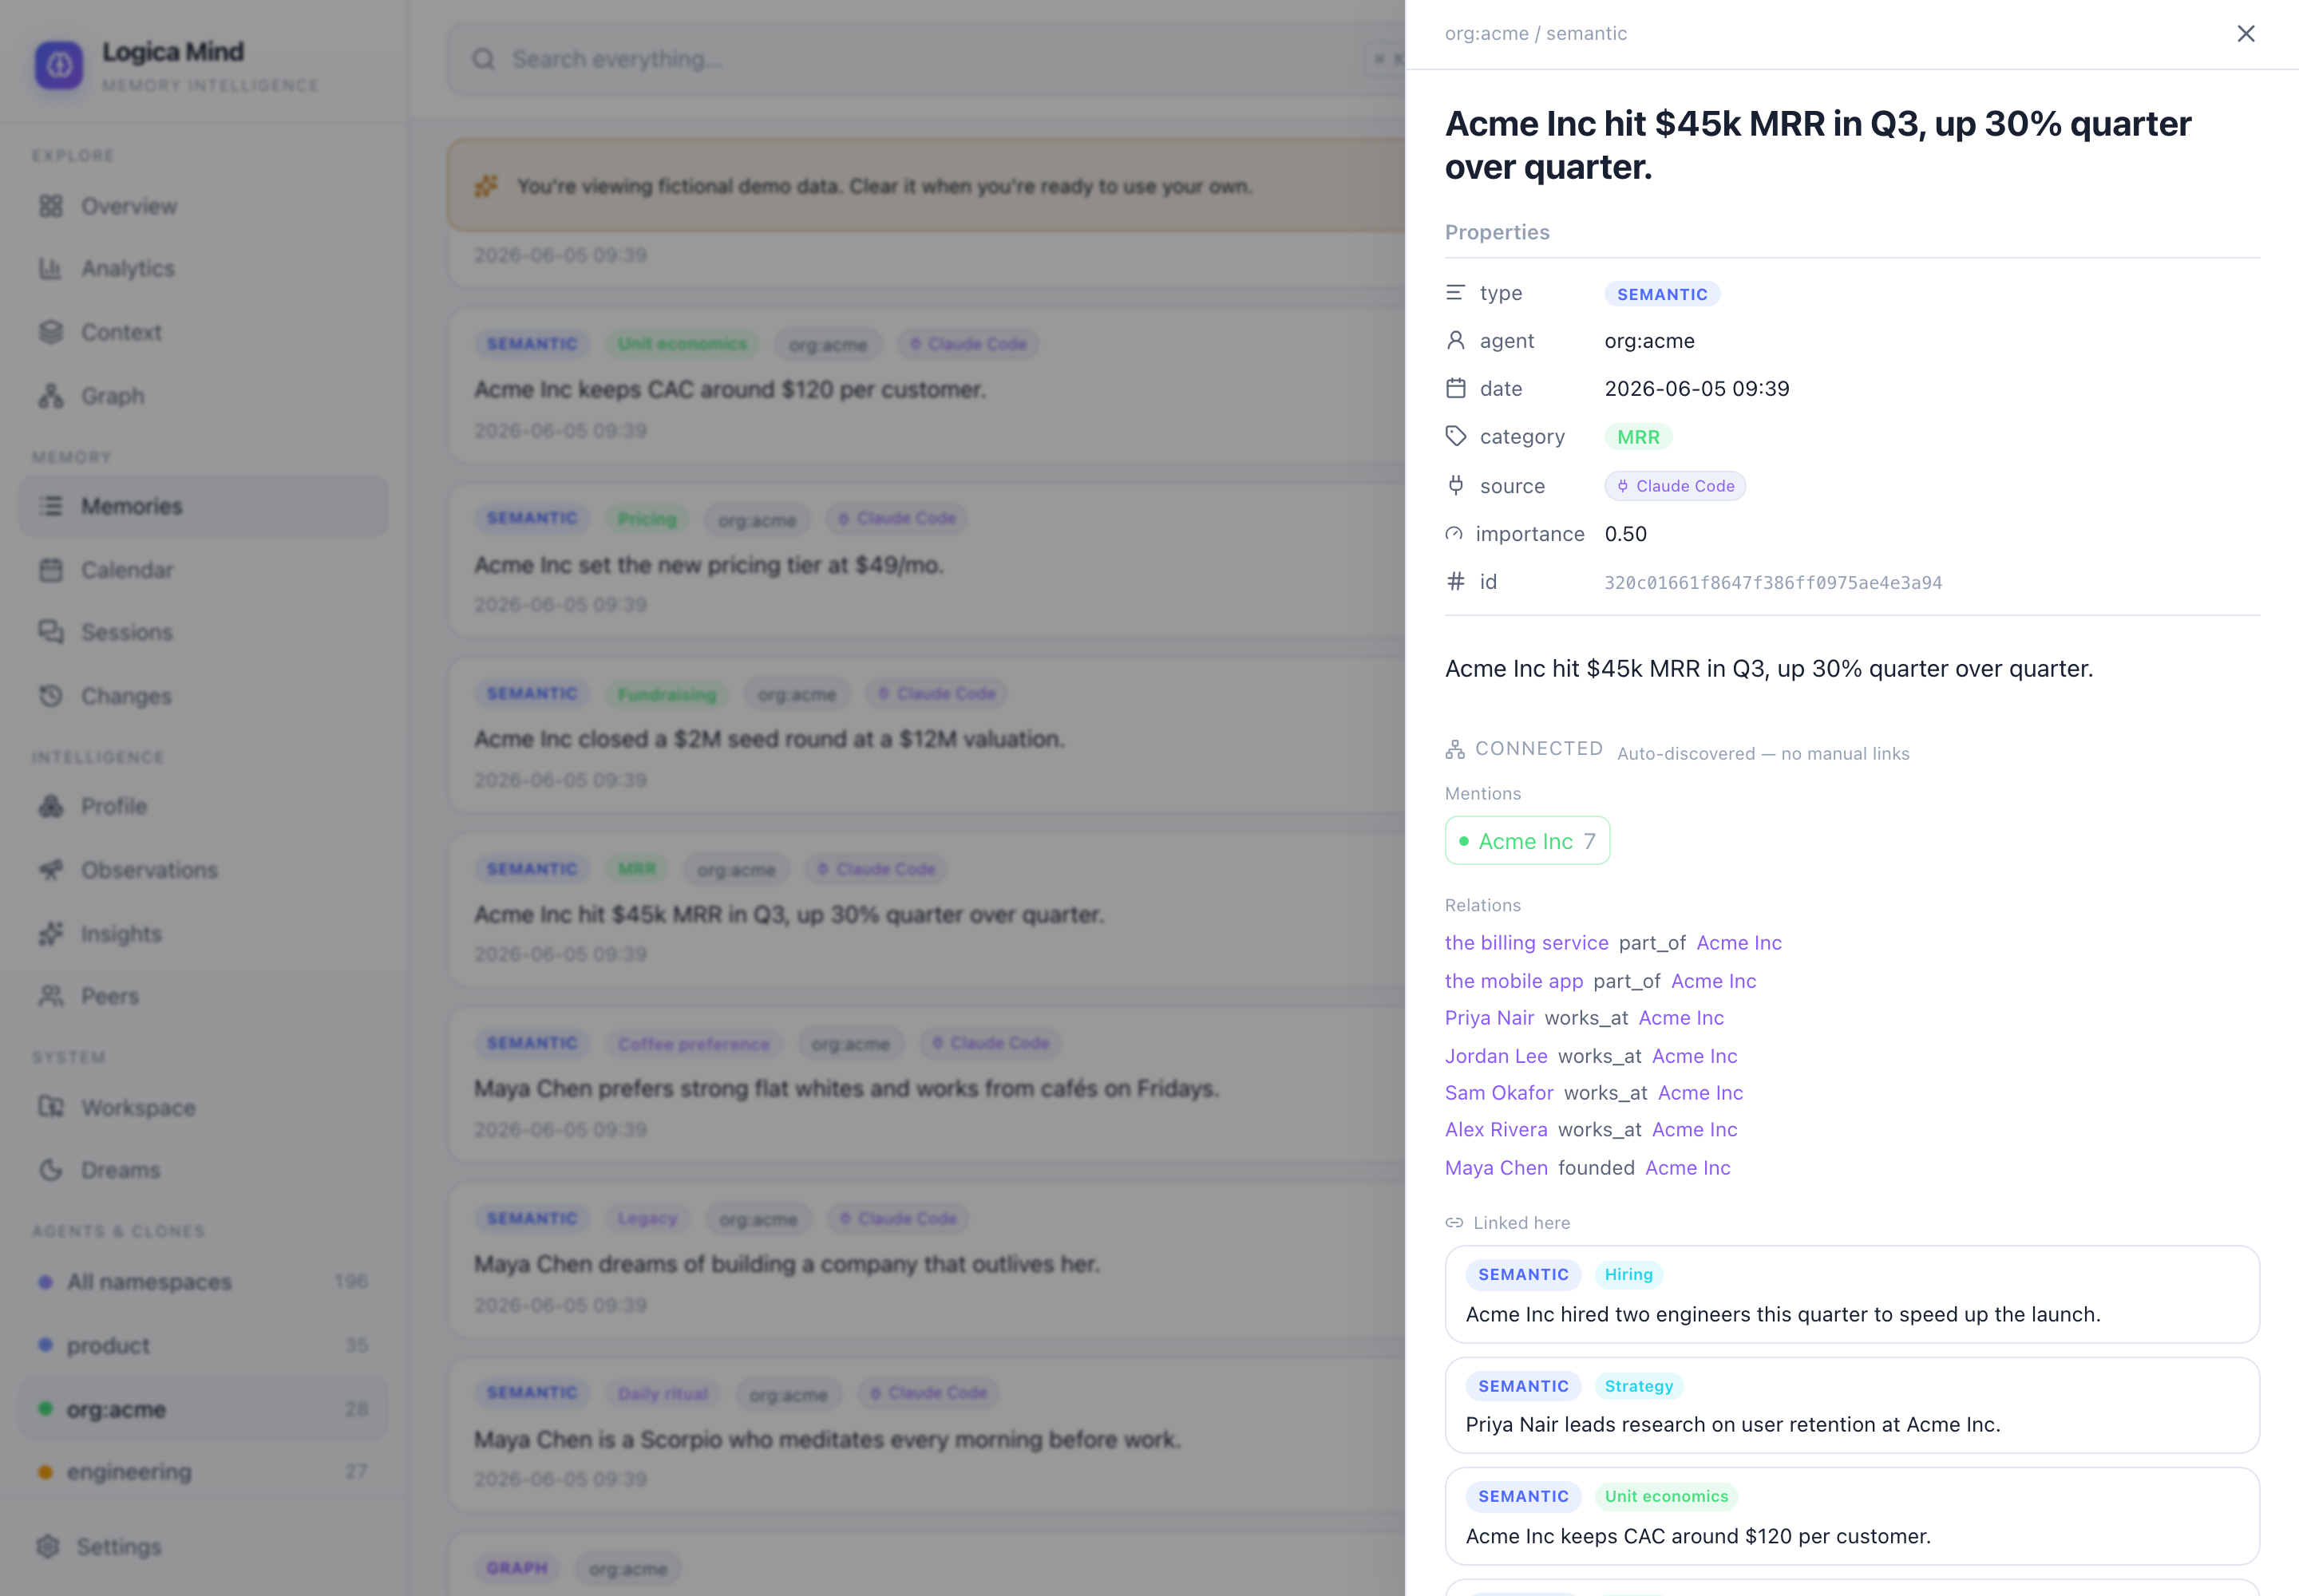Open the Insights sparkle icon
2299x1596 pixels.
tap(51, 934)
